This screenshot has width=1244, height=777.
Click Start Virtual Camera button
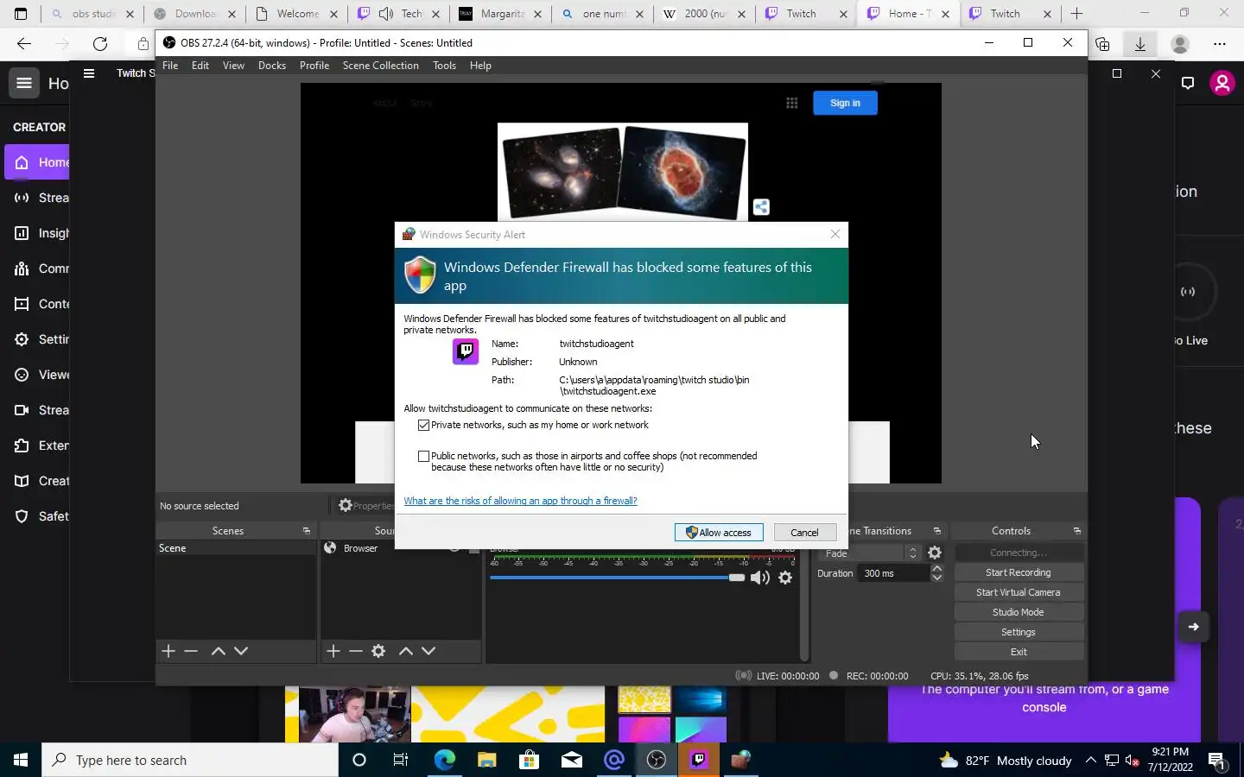(1019, 592)
